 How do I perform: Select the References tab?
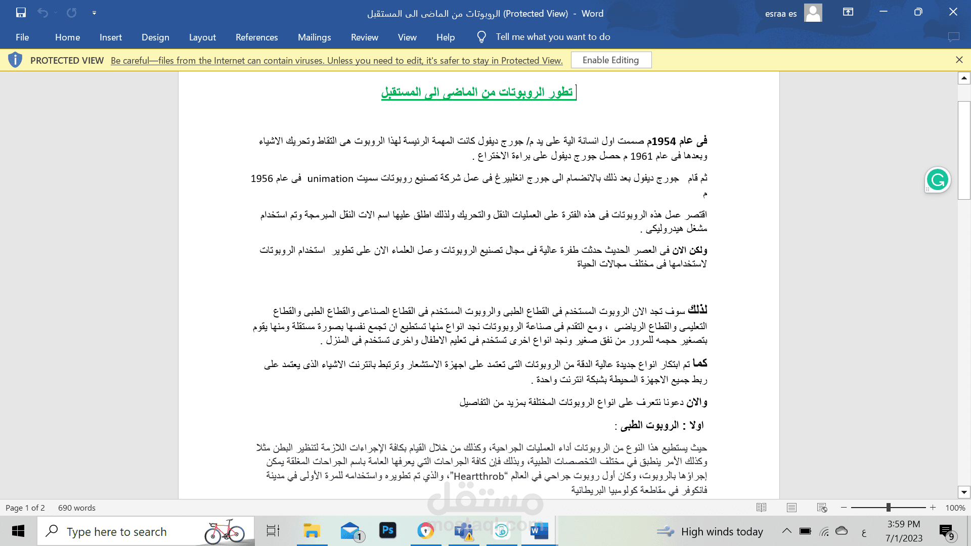click(256, 37)
